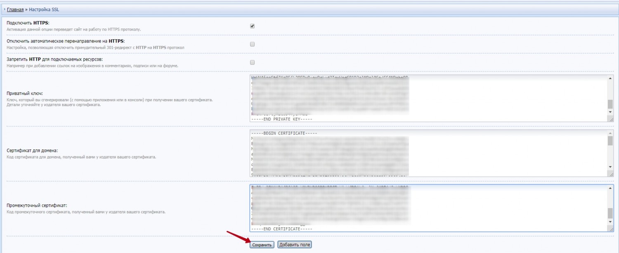Click scroll-down arrow in Сертификат для домена field
Viewport: 619px width, 253px height.
pos(610,167)
